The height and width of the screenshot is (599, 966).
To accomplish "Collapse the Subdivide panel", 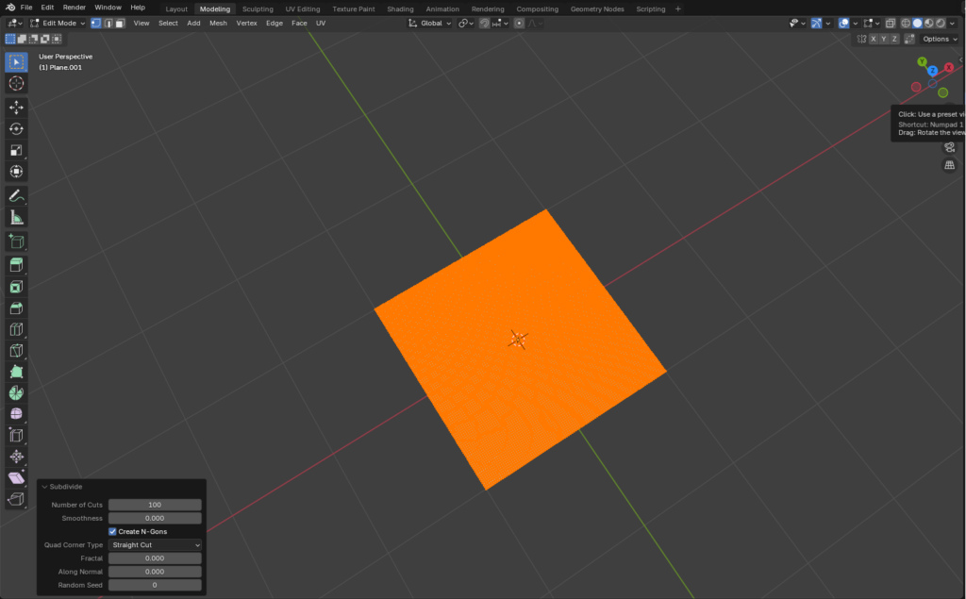I will (45, 487).
